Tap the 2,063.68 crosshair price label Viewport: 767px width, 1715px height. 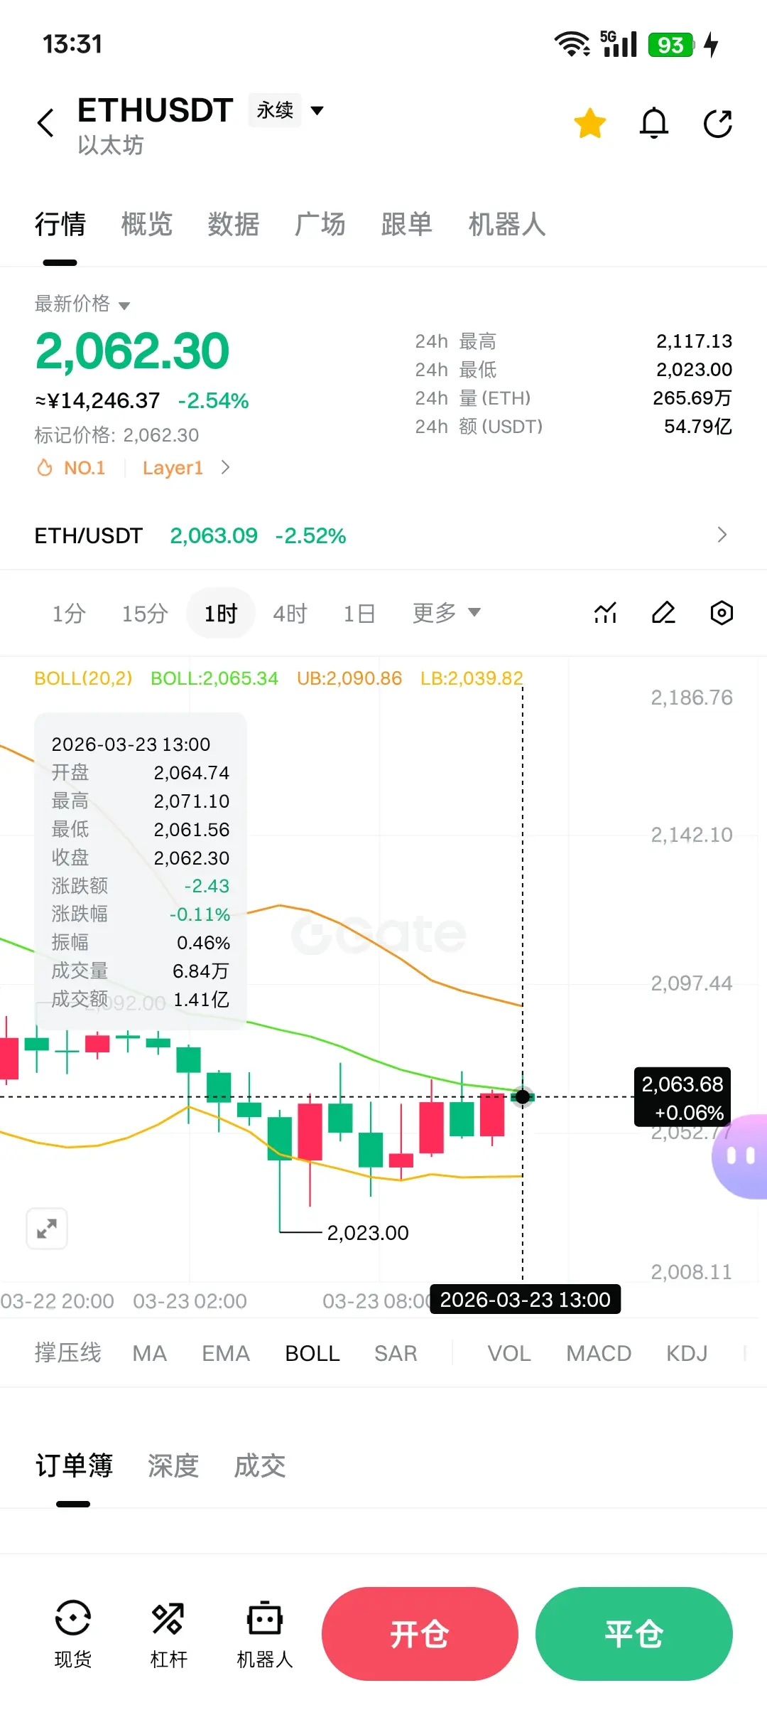click(682, 1097)
